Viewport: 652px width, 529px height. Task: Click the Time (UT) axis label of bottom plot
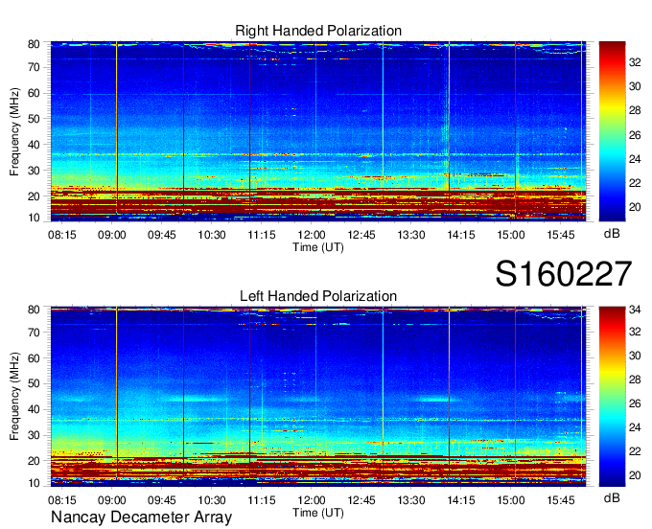click(x=318, y=513)
